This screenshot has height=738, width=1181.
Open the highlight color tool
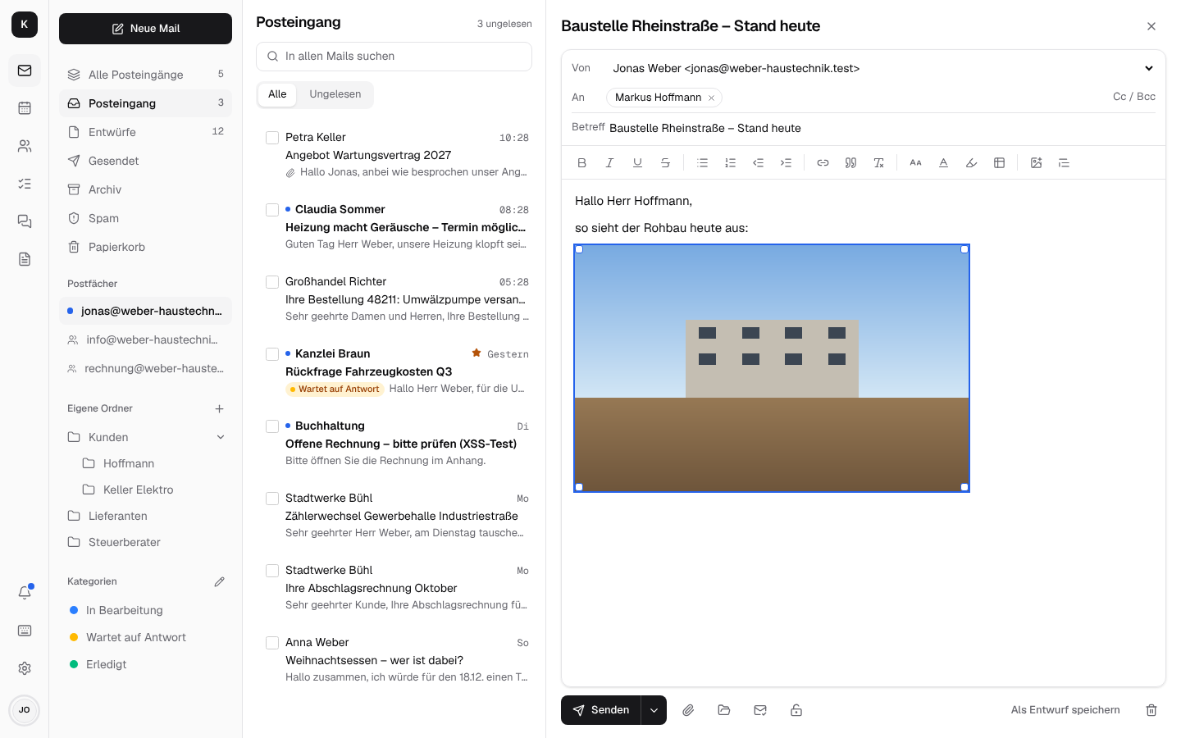pos(972,162)
